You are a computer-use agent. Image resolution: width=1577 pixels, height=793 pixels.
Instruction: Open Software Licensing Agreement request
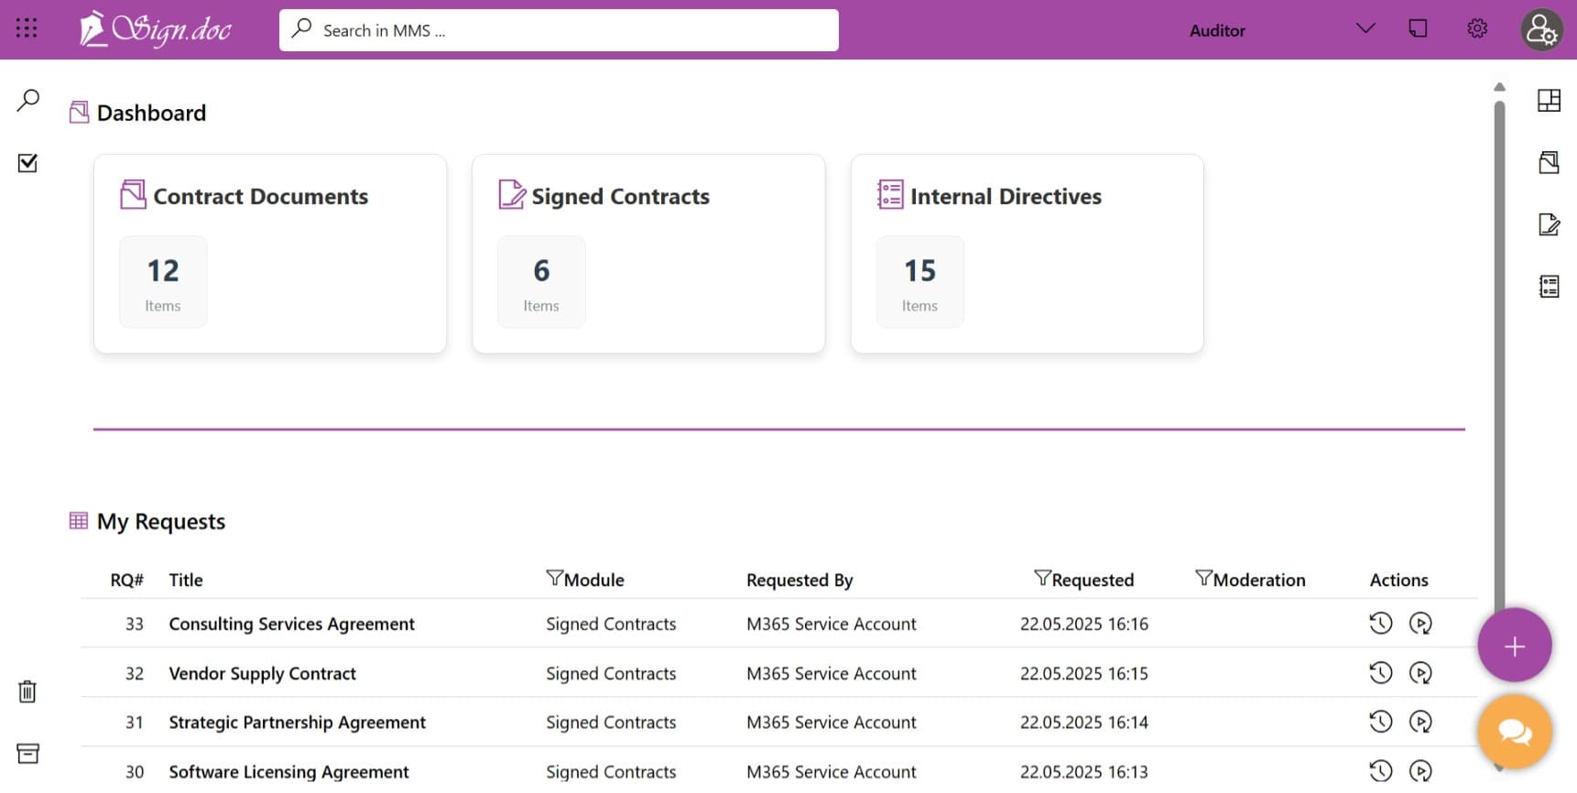288,772
